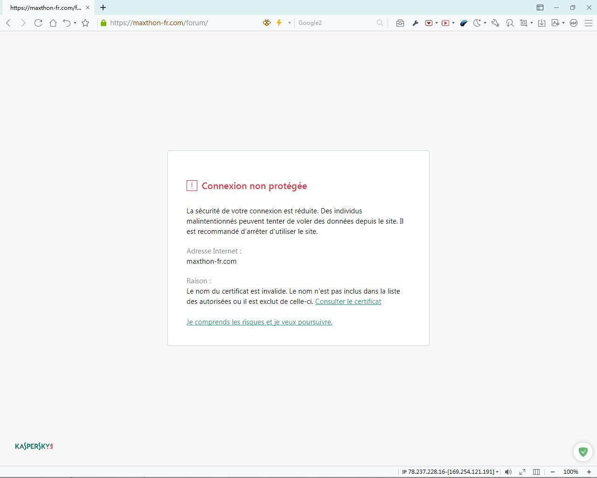Screen dimensions: 597x478
Task: Open the downloads arrow icon
Action: [541, 23]
